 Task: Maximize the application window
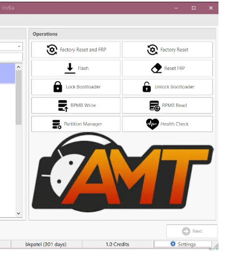tap(194, 8)
